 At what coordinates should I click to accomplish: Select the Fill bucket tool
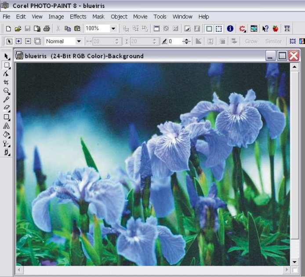(x=7, y=135)
